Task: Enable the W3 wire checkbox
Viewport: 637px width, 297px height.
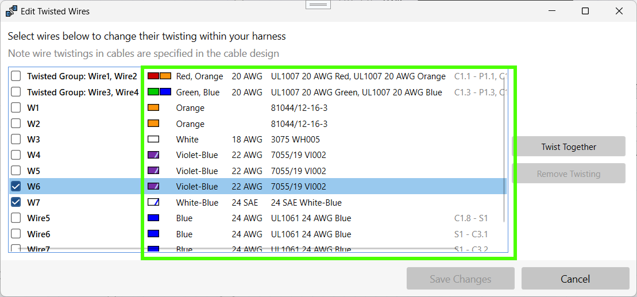Action: point(16,140)
